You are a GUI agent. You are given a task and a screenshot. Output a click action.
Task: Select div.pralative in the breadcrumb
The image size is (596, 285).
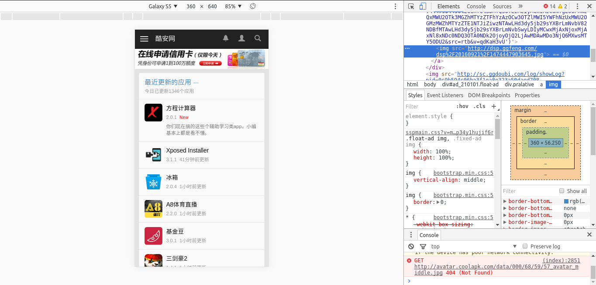[519, 84]
